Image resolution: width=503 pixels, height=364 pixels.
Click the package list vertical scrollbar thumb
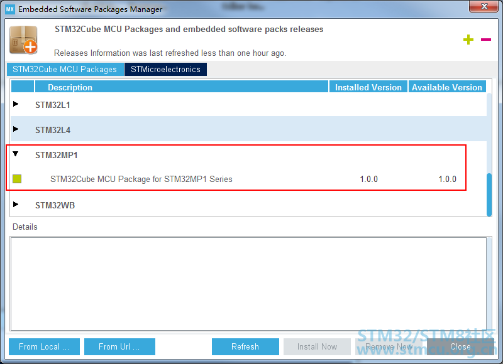pos(489,195)
